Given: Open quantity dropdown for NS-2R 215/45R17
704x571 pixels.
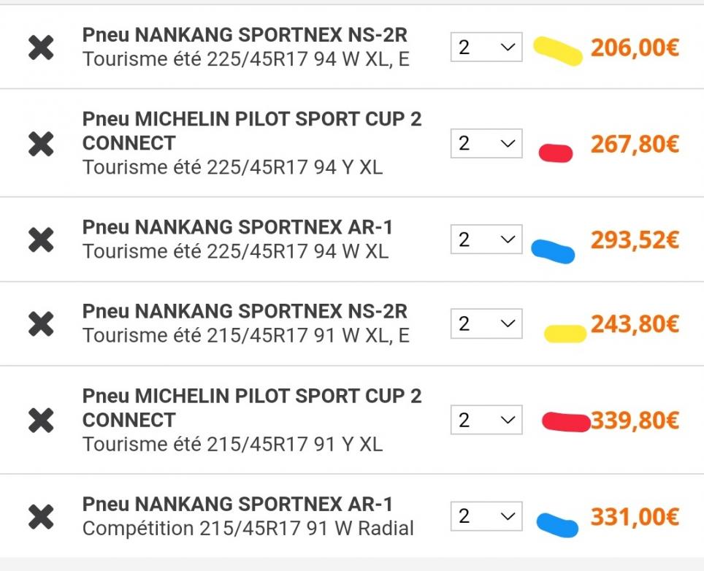Looking at the screenshot, I should tap(486, 323).
